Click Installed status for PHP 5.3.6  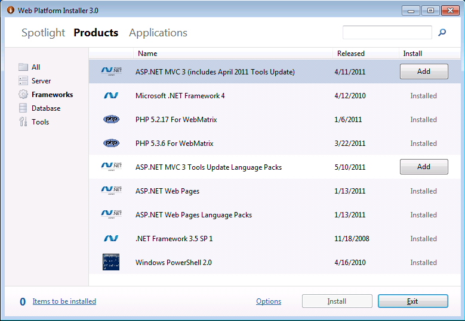pyautogui.click(x=423, y=144)
